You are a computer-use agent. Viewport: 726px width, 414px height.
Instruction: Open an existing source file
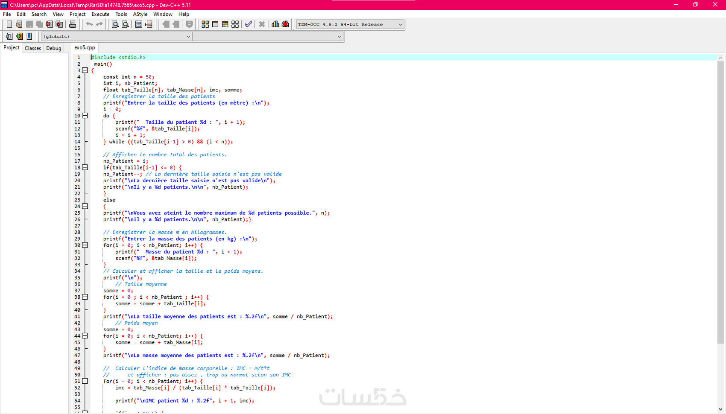pos(19,24)
